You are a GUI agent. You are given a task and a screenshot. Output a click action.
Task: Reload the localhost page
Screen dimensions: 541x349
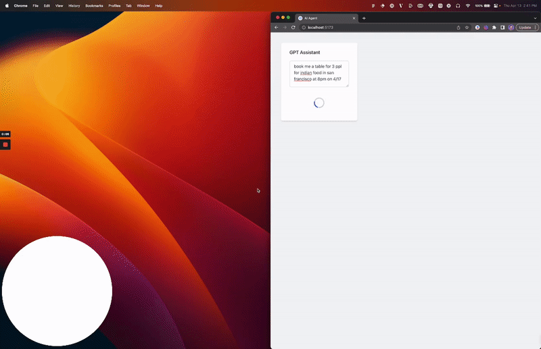click(293, 27)
